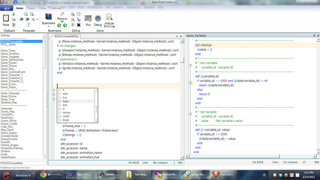
Task: Open the paragraph spacing dropdown arrow
Action: tap(37, 20)
